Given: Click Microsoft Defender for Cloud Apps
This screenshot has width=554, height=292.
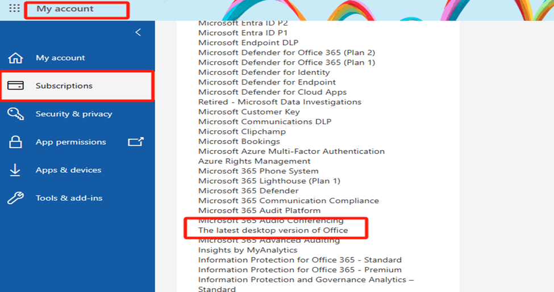Looking at the screenshot, I should click(x=272, y=92).
